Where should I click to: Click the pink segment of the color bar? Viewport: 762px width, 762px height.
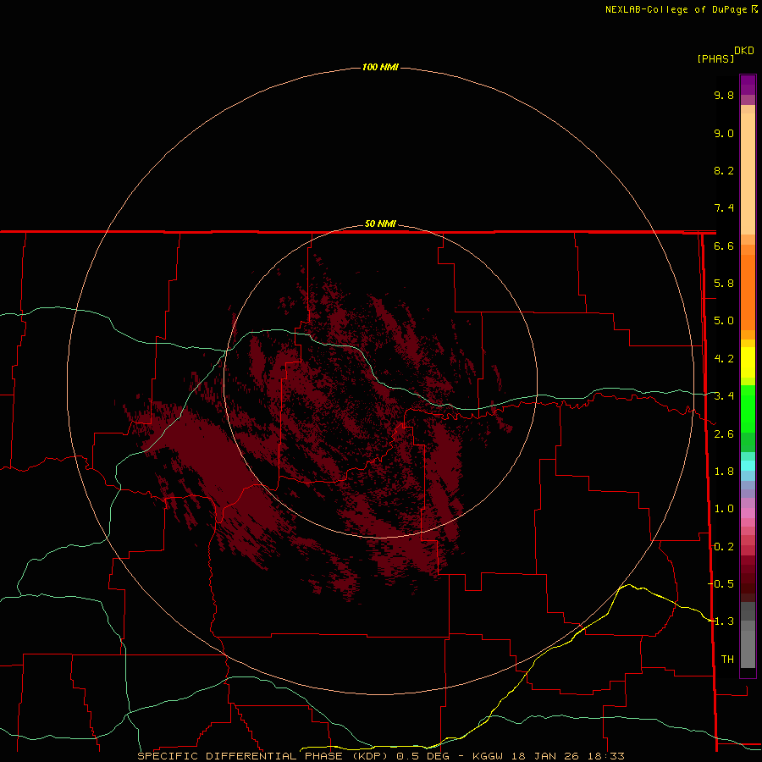(748, 513)
